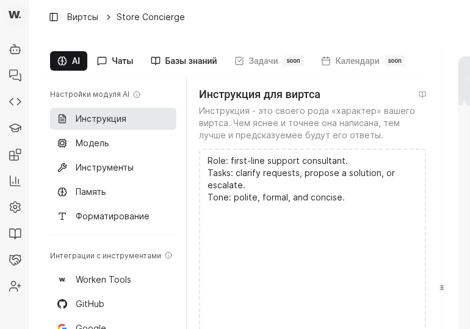This screenshot has height=329, width=470.
Task: Click info icon beside Настройки модуля AI
Action: tap(137, 94)
